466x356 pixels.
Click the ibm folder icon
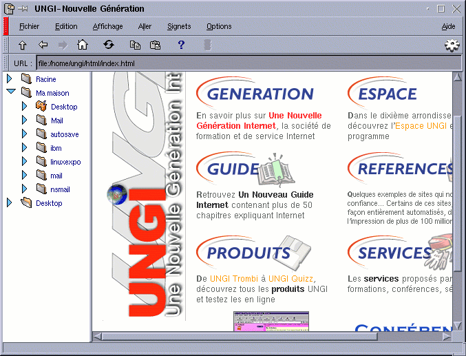click(x=41, y=147)
